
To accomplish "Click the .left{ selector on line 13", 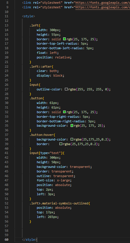I will (35, 25).
